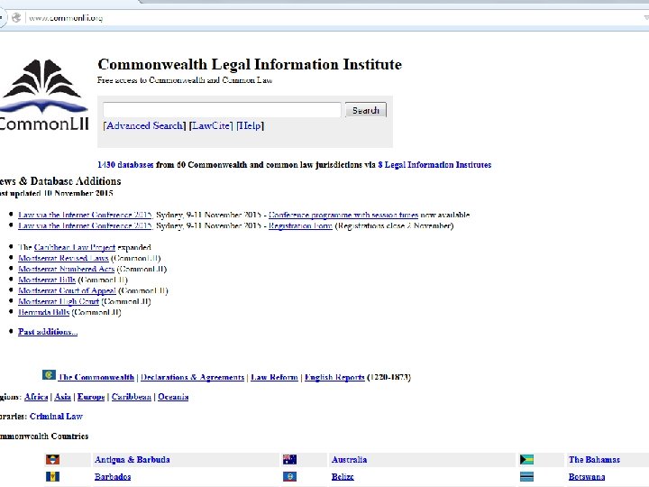Open the Help link

[250, 125]
